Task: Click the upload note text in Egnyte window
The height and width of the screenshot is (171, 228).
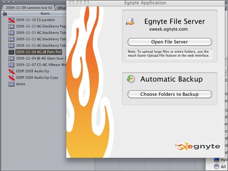Action: pyautogui.click(x=169, y=53)
